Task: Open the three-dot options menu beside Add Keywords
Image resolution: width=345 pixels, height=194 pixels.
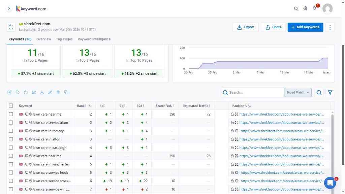Action: (330, 27)
